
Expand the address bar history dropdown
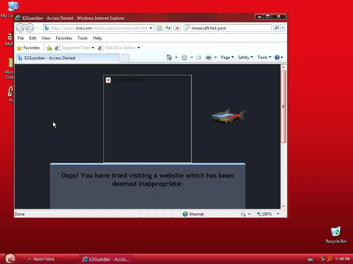[151, 28]
